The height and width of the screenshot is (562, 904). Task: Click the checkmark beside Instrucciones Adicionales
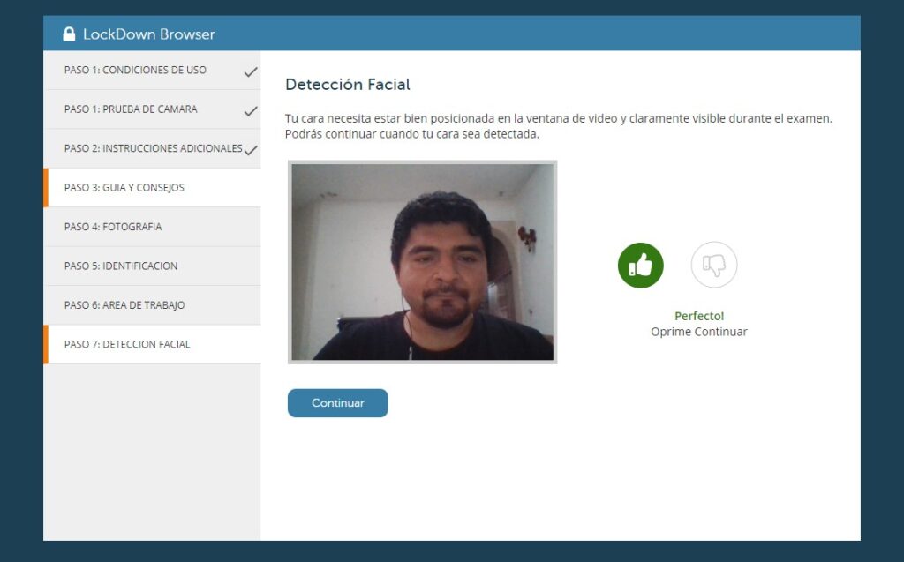[251, 150]
